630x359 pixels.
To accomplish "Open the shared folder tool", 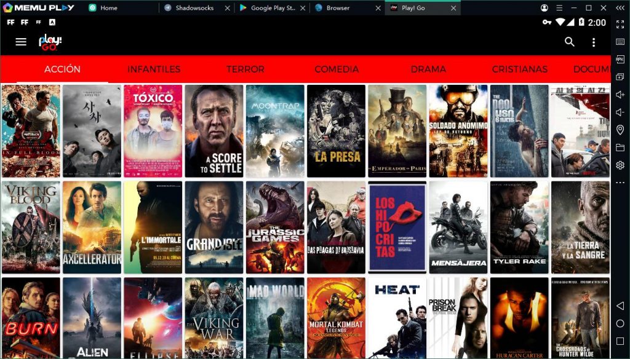I will (x=621, y=147).
